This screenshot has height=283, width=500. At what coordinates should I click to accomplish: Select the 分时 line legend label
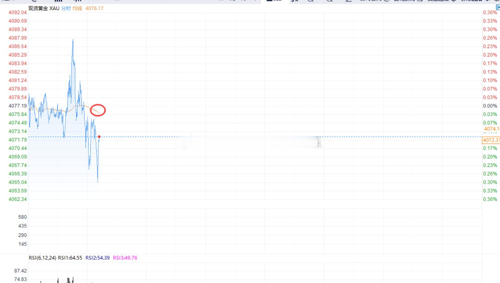pos(66,8)
